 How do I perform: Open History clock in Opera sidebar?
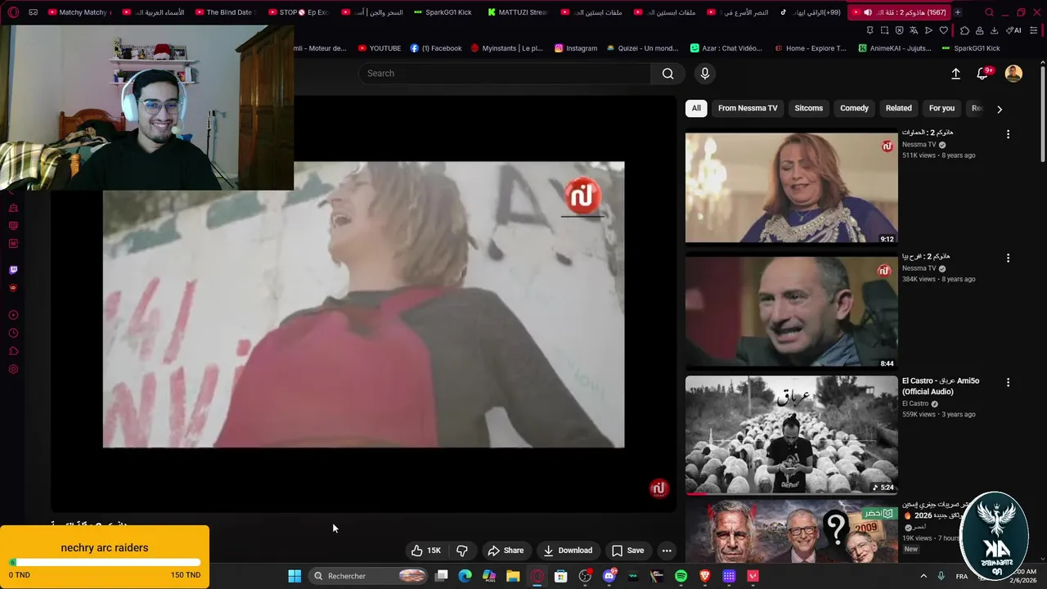coord(13,333)
